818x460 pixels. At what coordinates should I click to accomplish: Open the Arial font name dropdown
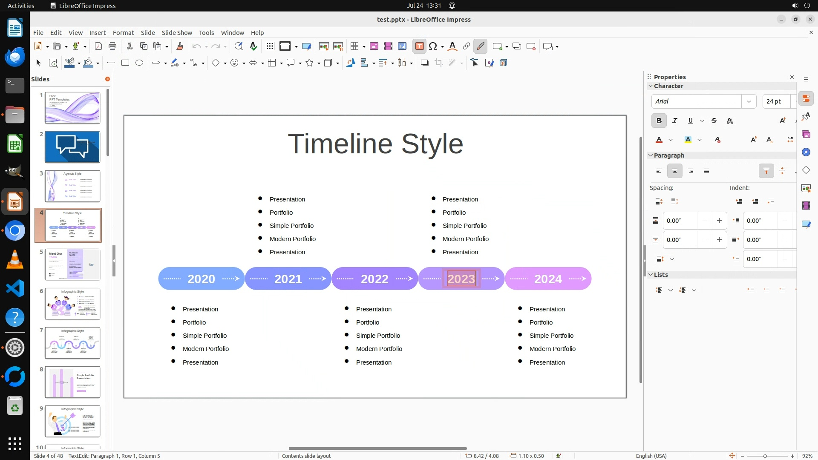tap(749, 101)
